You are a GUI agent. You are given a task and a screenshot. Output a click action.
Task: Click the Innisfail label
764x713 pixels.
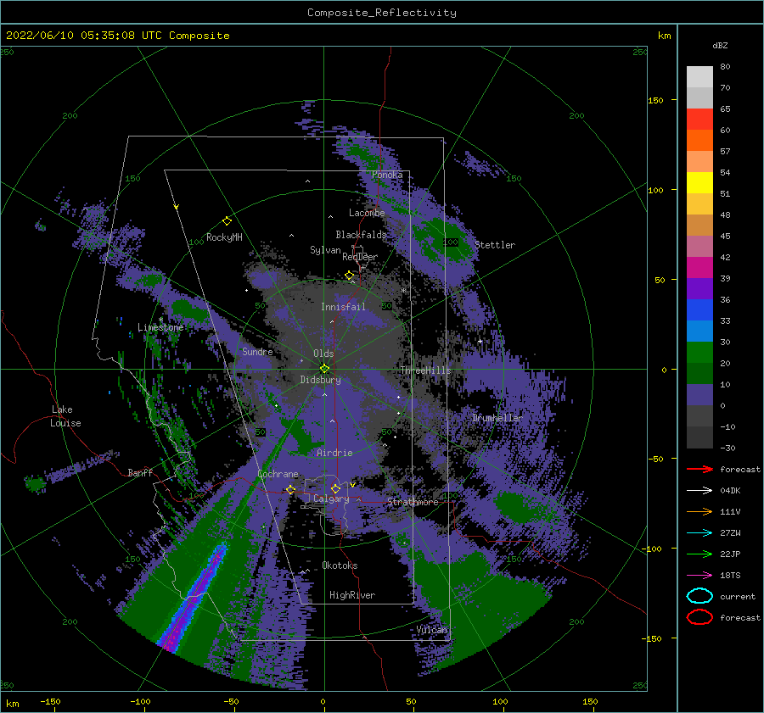tap(343, 307)
